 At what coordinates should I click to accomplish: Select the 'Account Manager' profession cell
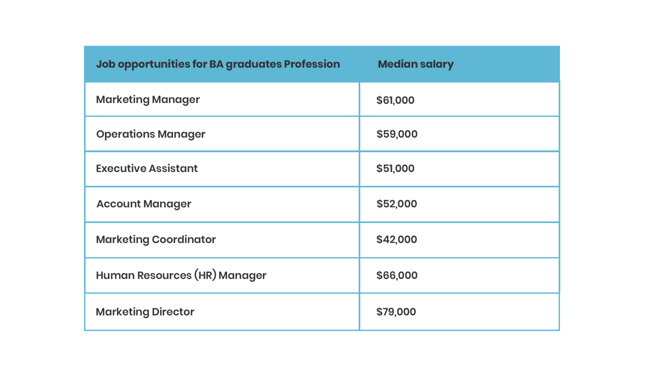click(144, 204)
